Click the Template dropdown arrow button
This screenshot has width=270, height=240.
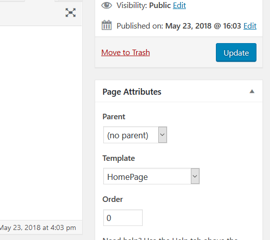pyautogui.click(x=195, y=176)
